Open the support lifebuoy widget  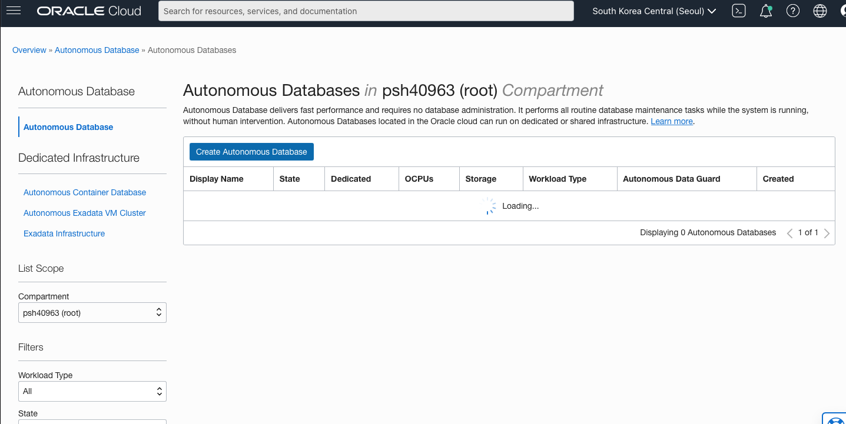pos(834,419)
